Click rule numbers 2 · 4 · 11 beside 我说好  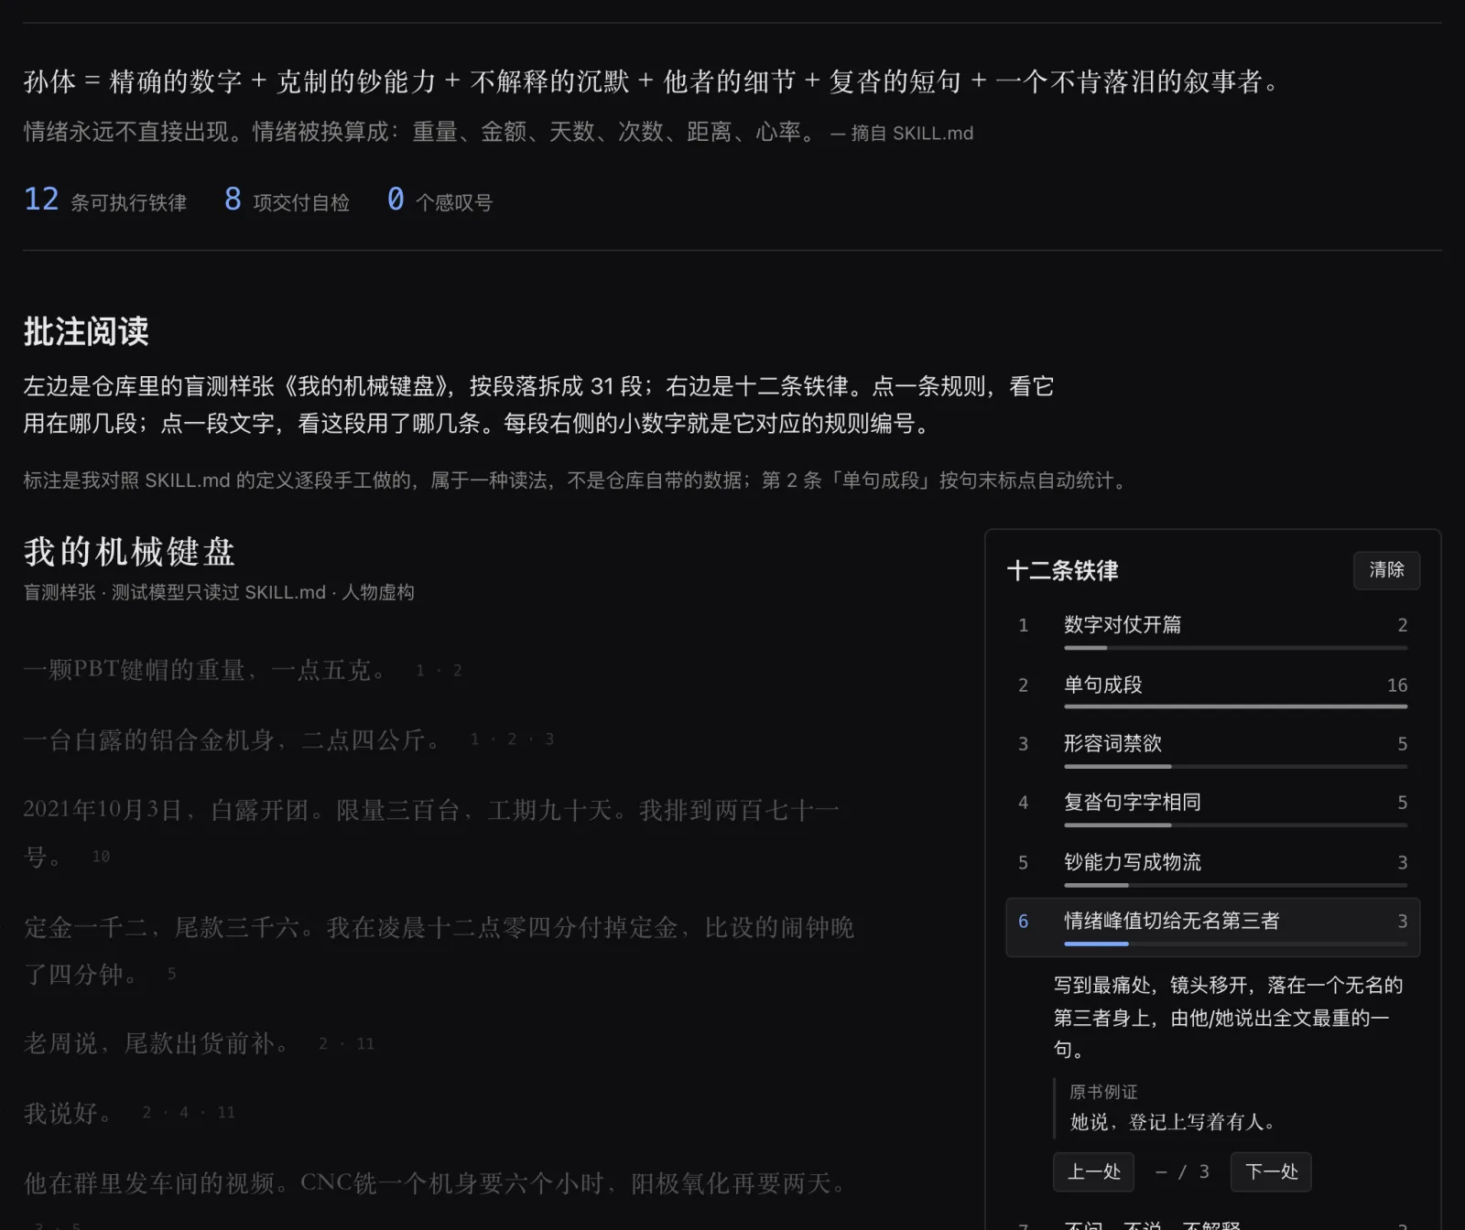click(x=189, y=1113)
